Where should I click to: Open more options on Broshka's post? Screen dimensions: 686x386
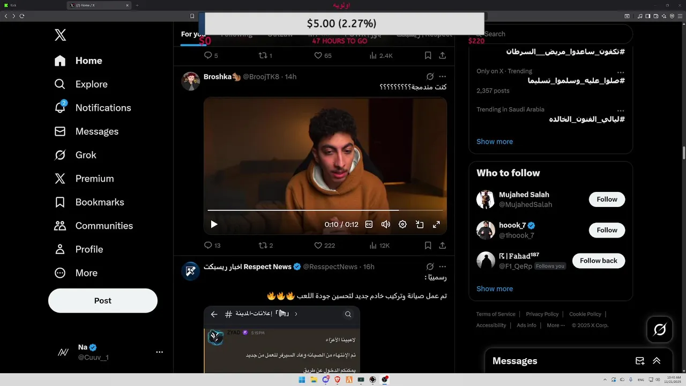[442, 77]
